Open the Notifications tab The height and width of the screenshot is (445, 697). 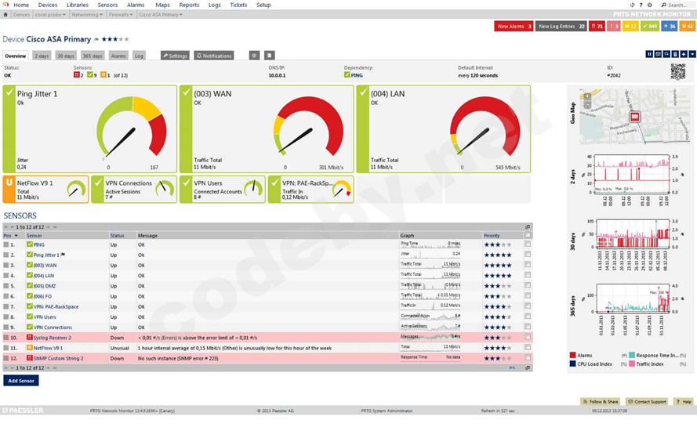pos(214,56)
